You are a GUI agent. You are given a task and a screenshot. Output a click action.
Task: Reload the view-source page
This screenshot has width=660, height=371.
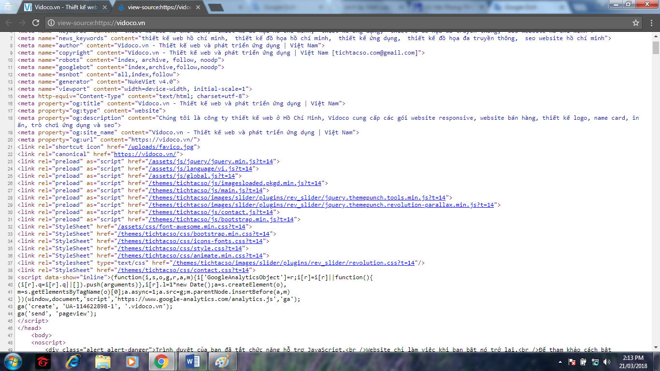pyautogui.click(x=36, y=23)
